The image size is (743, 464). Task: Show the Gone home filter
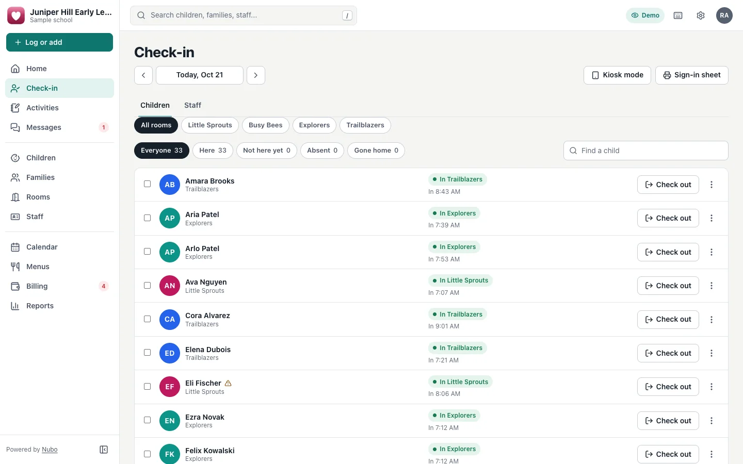[x=376, y=151]
